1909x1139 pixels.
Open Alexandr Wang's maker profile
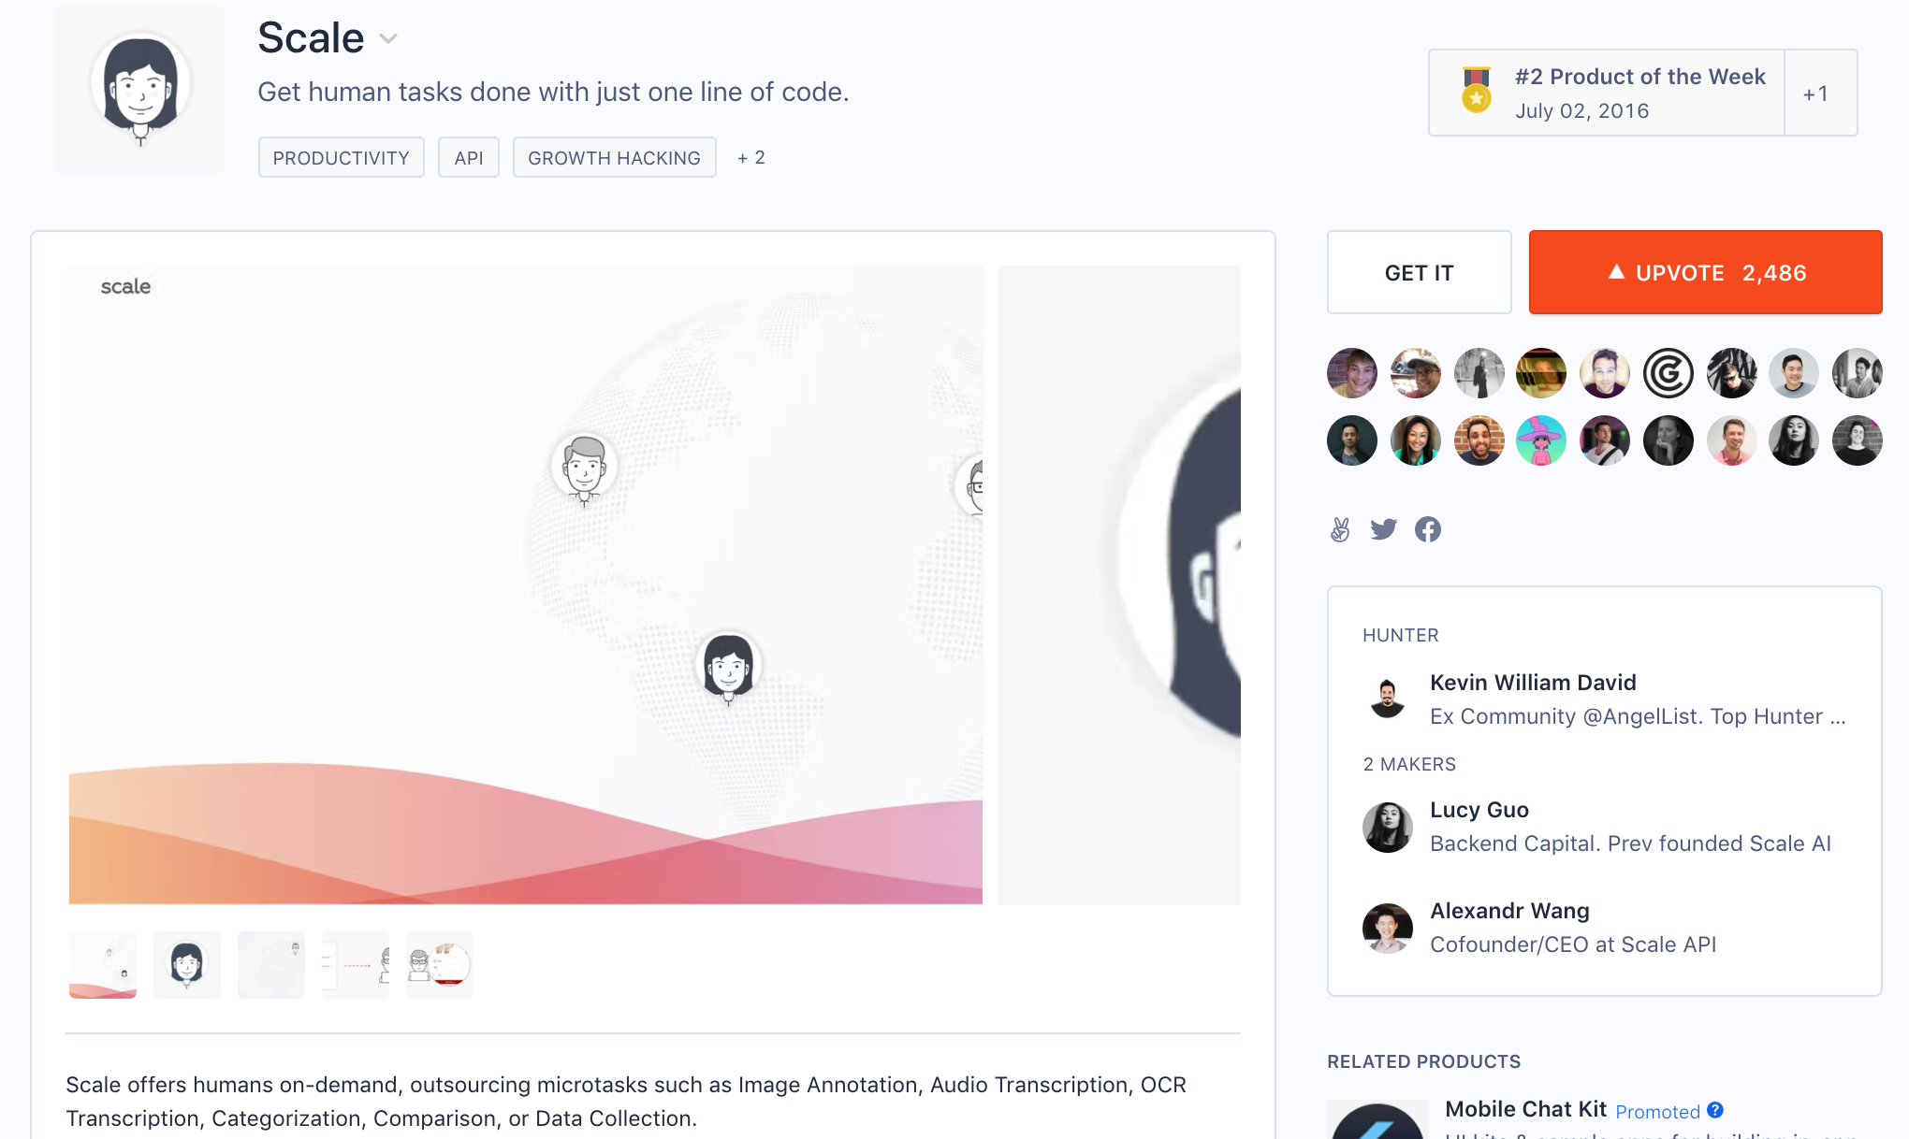point(1509,911)
